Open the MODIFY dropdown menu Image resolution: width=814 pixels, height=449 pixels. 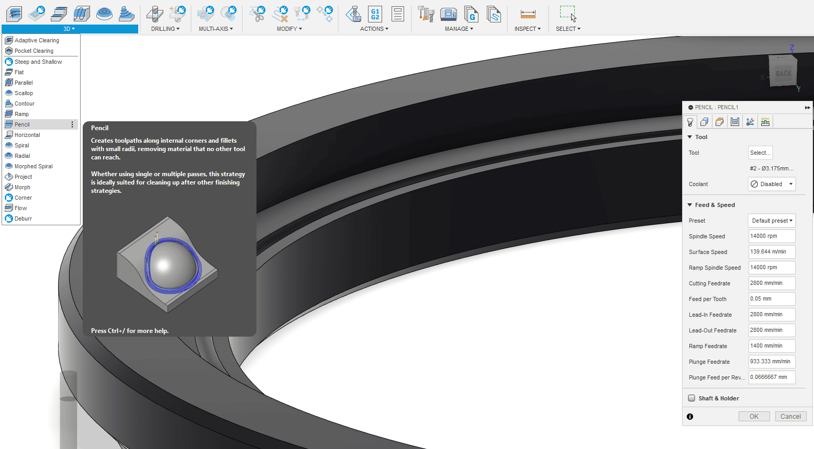(289, 29)
